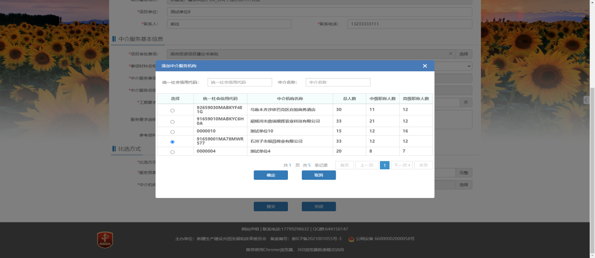The image size is (595, 258).
Task: Jump to first page with 首页
Action: click(x=344, y=165)
